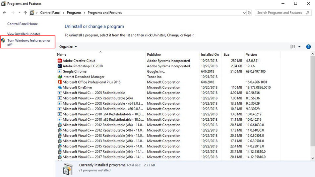315x177 pixels.
Task: Open Control Panel Home link
Action: tap(23, 24)
